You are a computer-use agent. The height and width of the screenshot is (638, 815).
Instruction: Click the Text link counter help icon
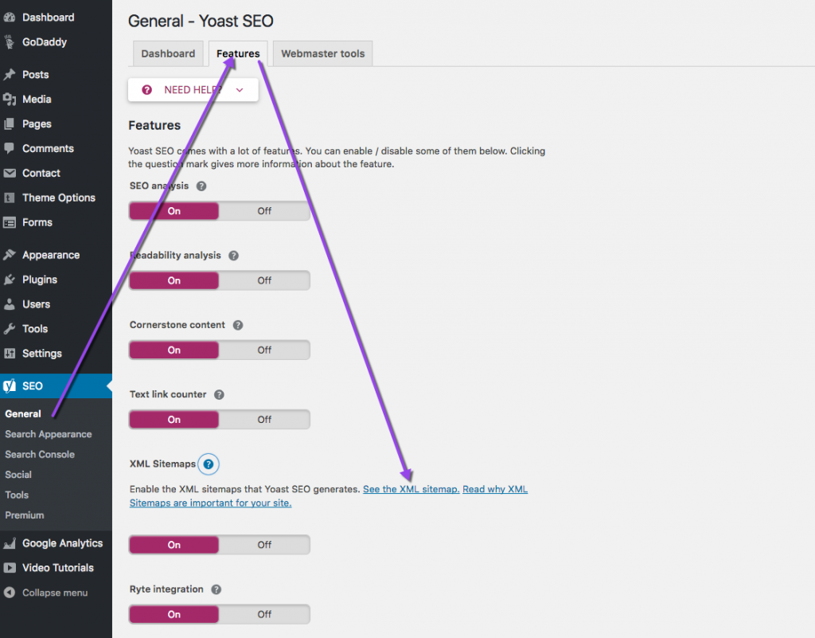click(219, 394)
